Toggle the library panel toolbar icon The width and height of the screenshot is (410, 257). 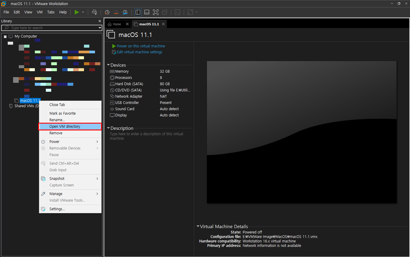point(138,12)
